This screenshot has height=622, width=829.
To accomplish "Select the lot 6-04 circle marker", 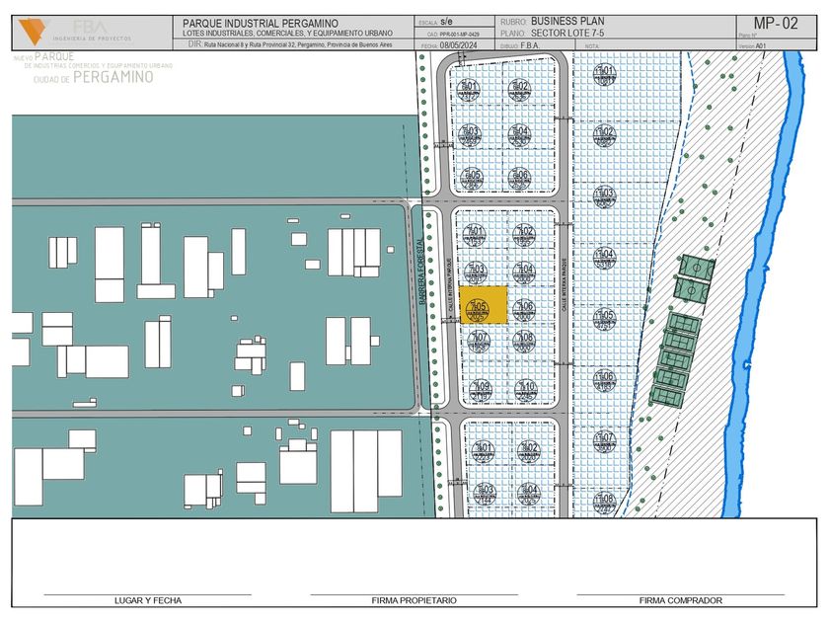I will tap(520, 134).
